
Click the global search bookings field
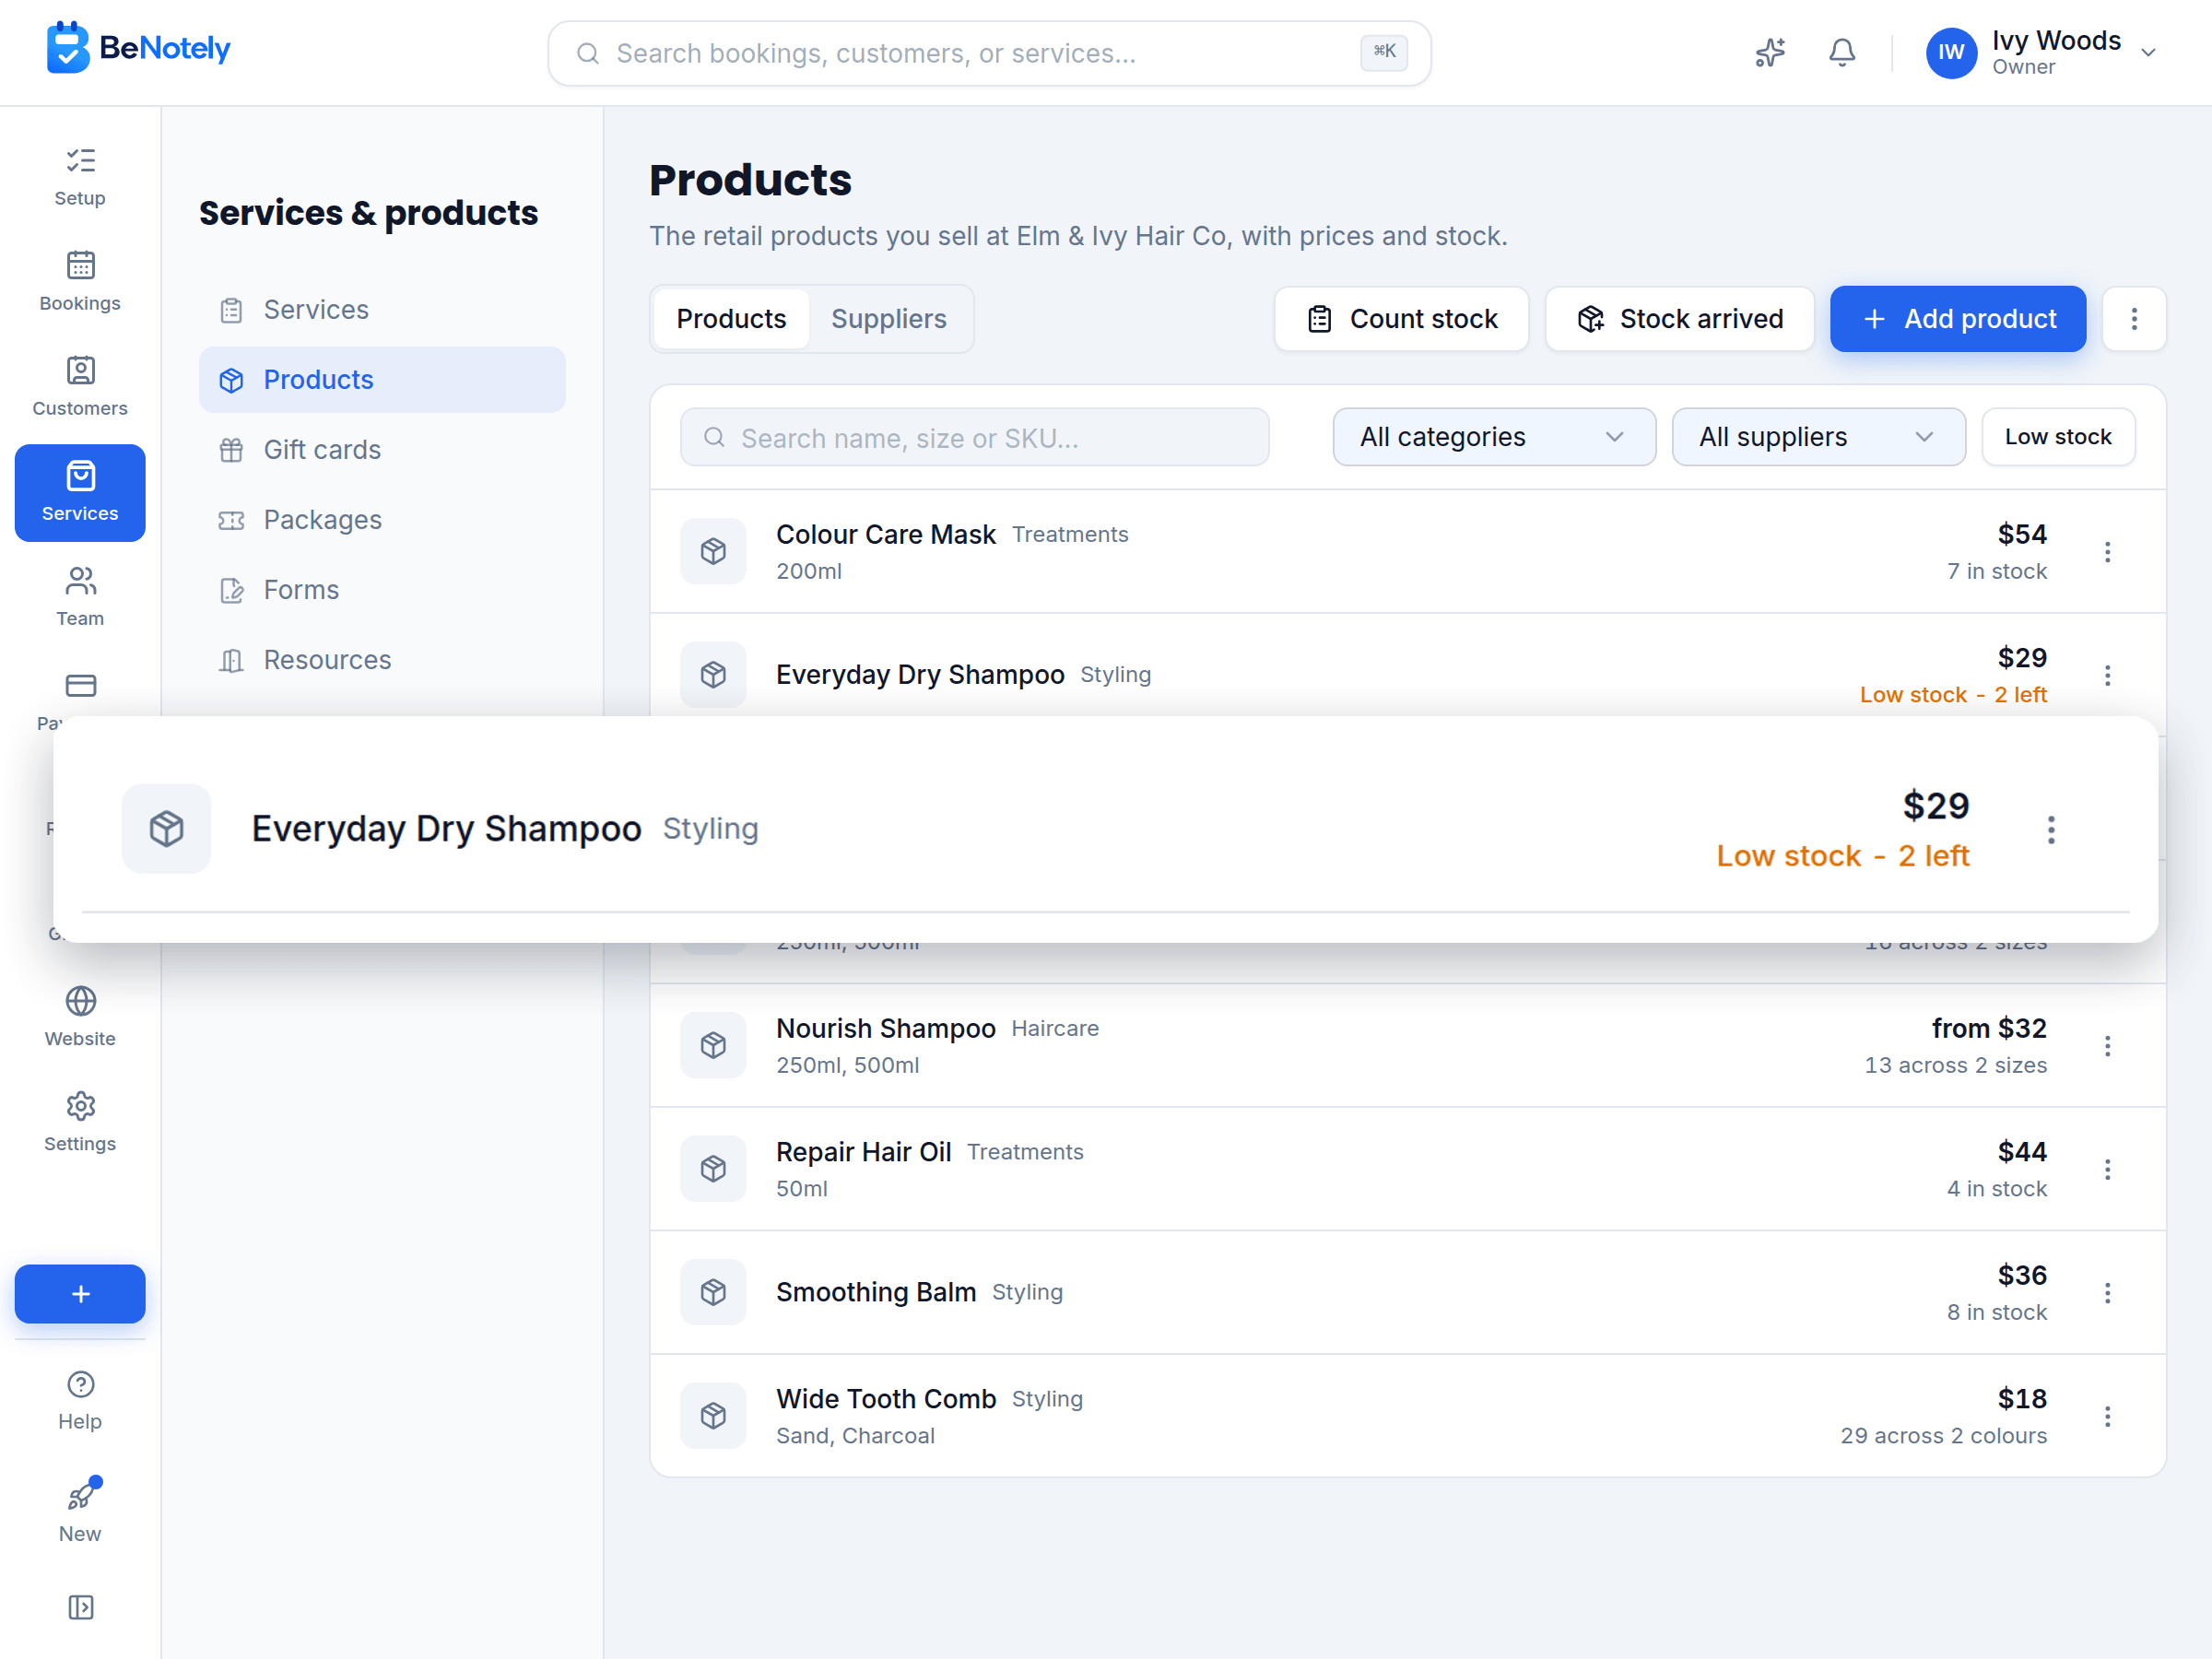pos(989,53)
